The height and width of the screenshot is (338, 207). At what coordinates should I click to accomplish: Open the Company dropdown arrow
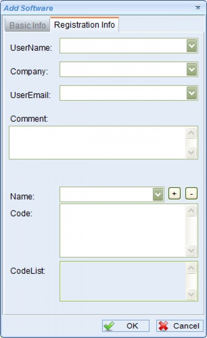pos(192,70)
